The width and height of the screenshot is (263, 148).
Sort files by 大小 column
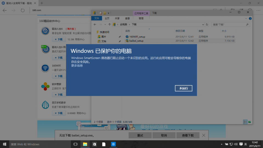click(224, 31)
